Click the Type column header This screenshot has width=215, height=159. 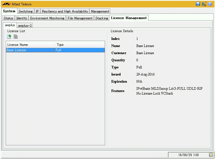(80, 45)
